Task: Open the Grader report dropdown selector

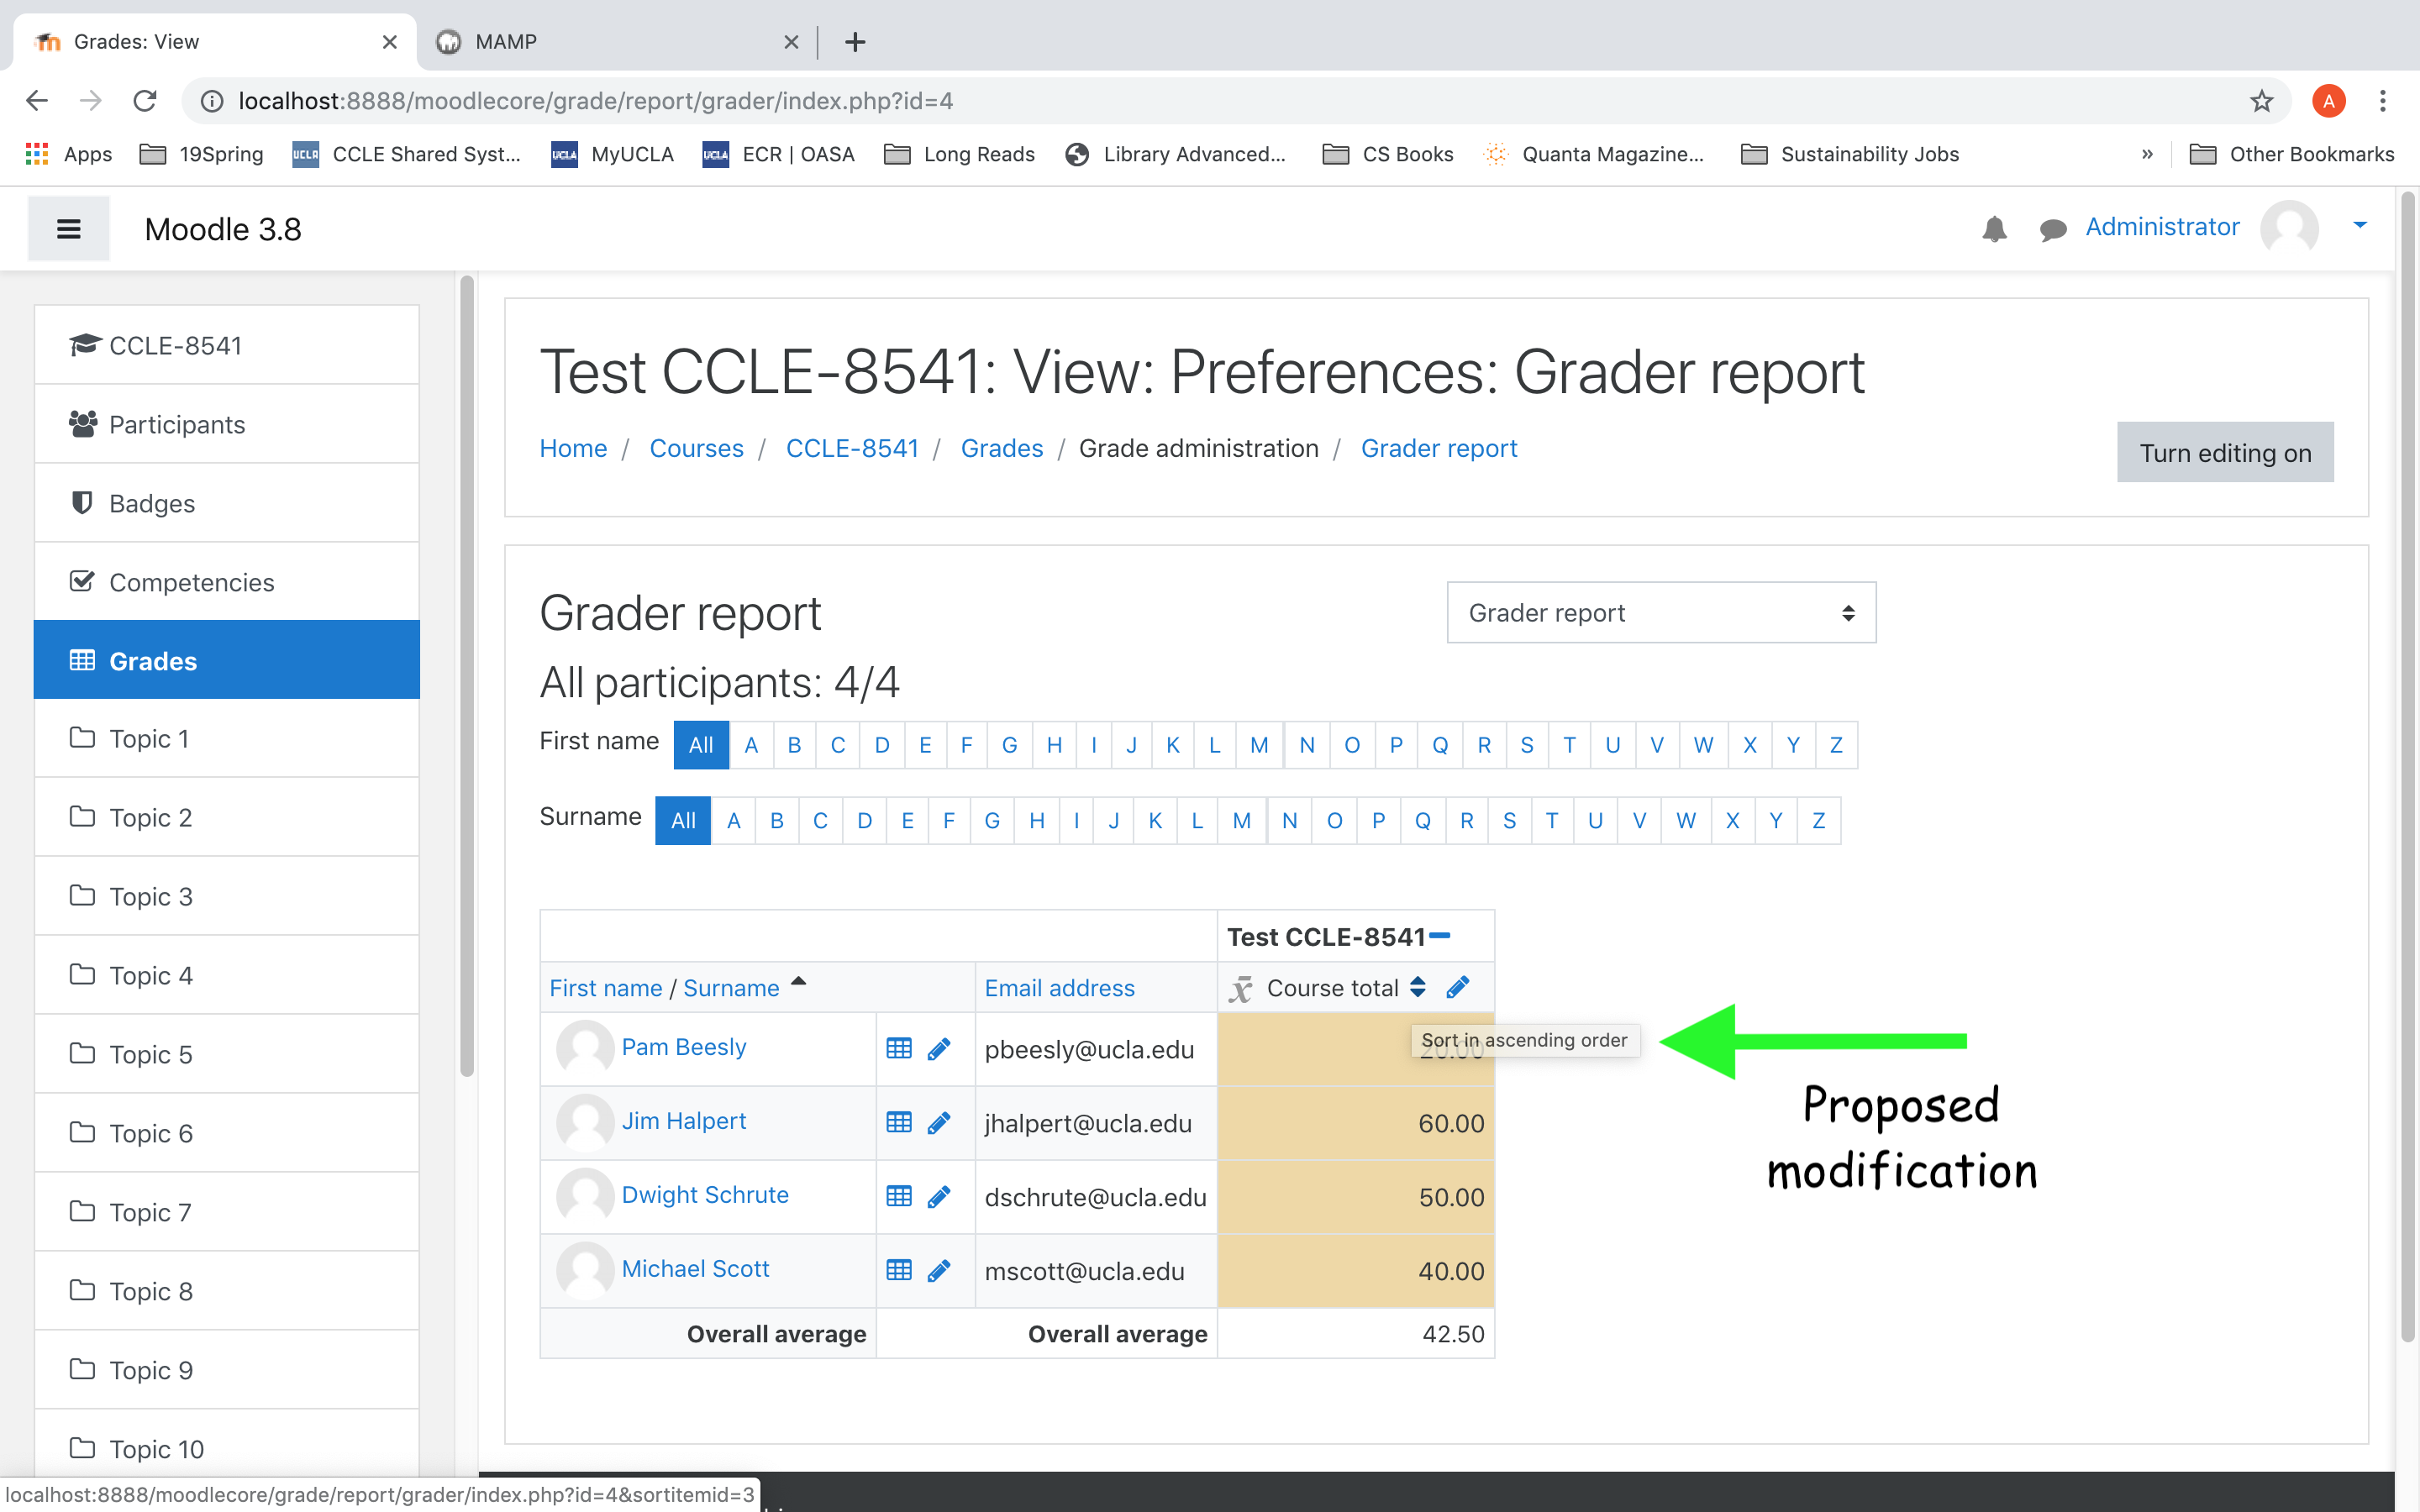Action: (1661, 613)
